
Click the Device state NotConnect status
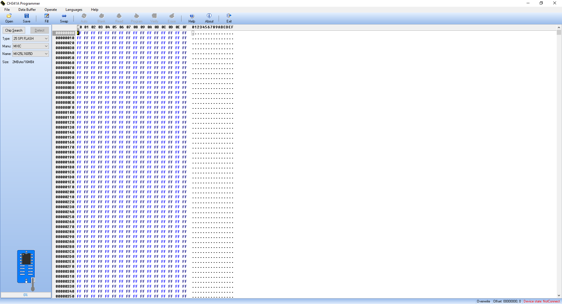(x=542, y=301)
